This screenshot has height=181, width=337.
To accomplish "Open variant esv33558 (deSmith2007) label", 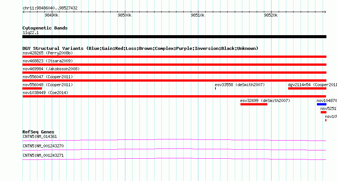I will point(240,85).
